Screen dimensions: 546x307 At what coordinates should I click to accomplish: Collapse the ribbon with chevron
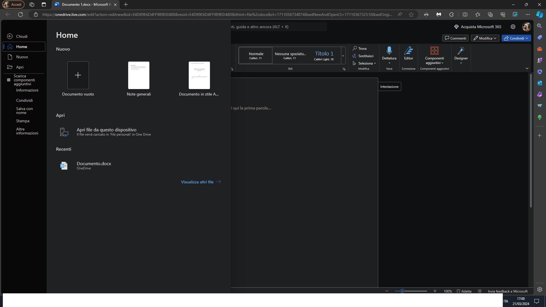[x=527, y=69]
